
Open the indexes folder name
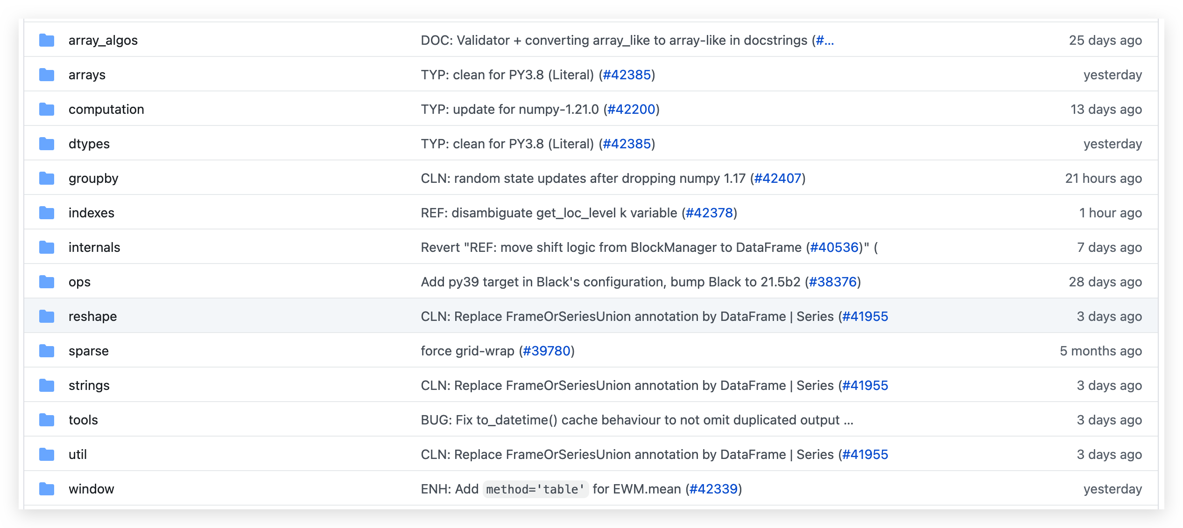91,213
